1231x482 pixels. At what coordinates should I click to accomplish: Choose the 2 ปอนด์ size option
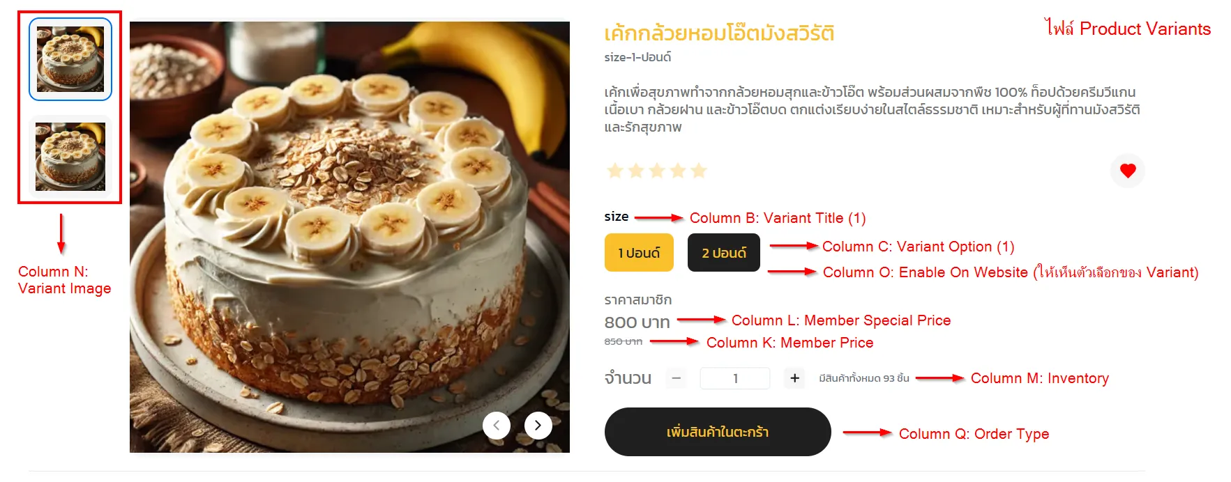(724, 253)
